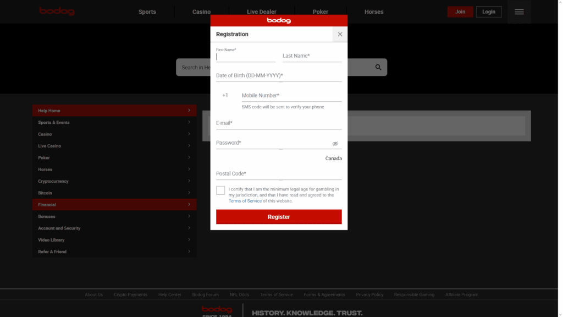
Task: Open the hamburger navigation menu
Action: tap(518, 12)
